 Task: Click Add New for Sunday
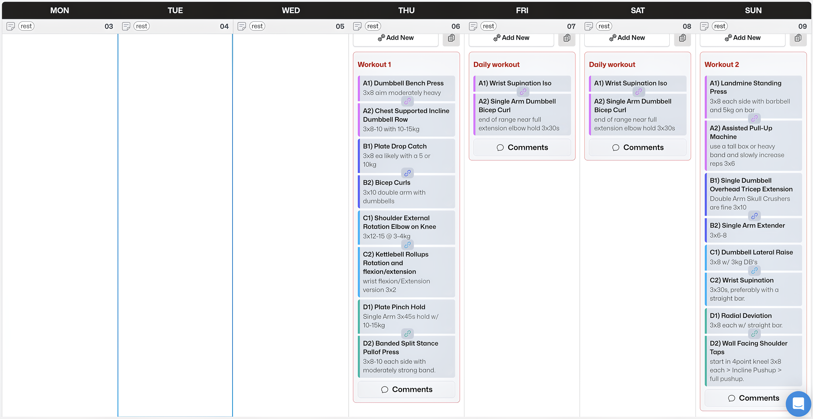(x=742, y=38)
